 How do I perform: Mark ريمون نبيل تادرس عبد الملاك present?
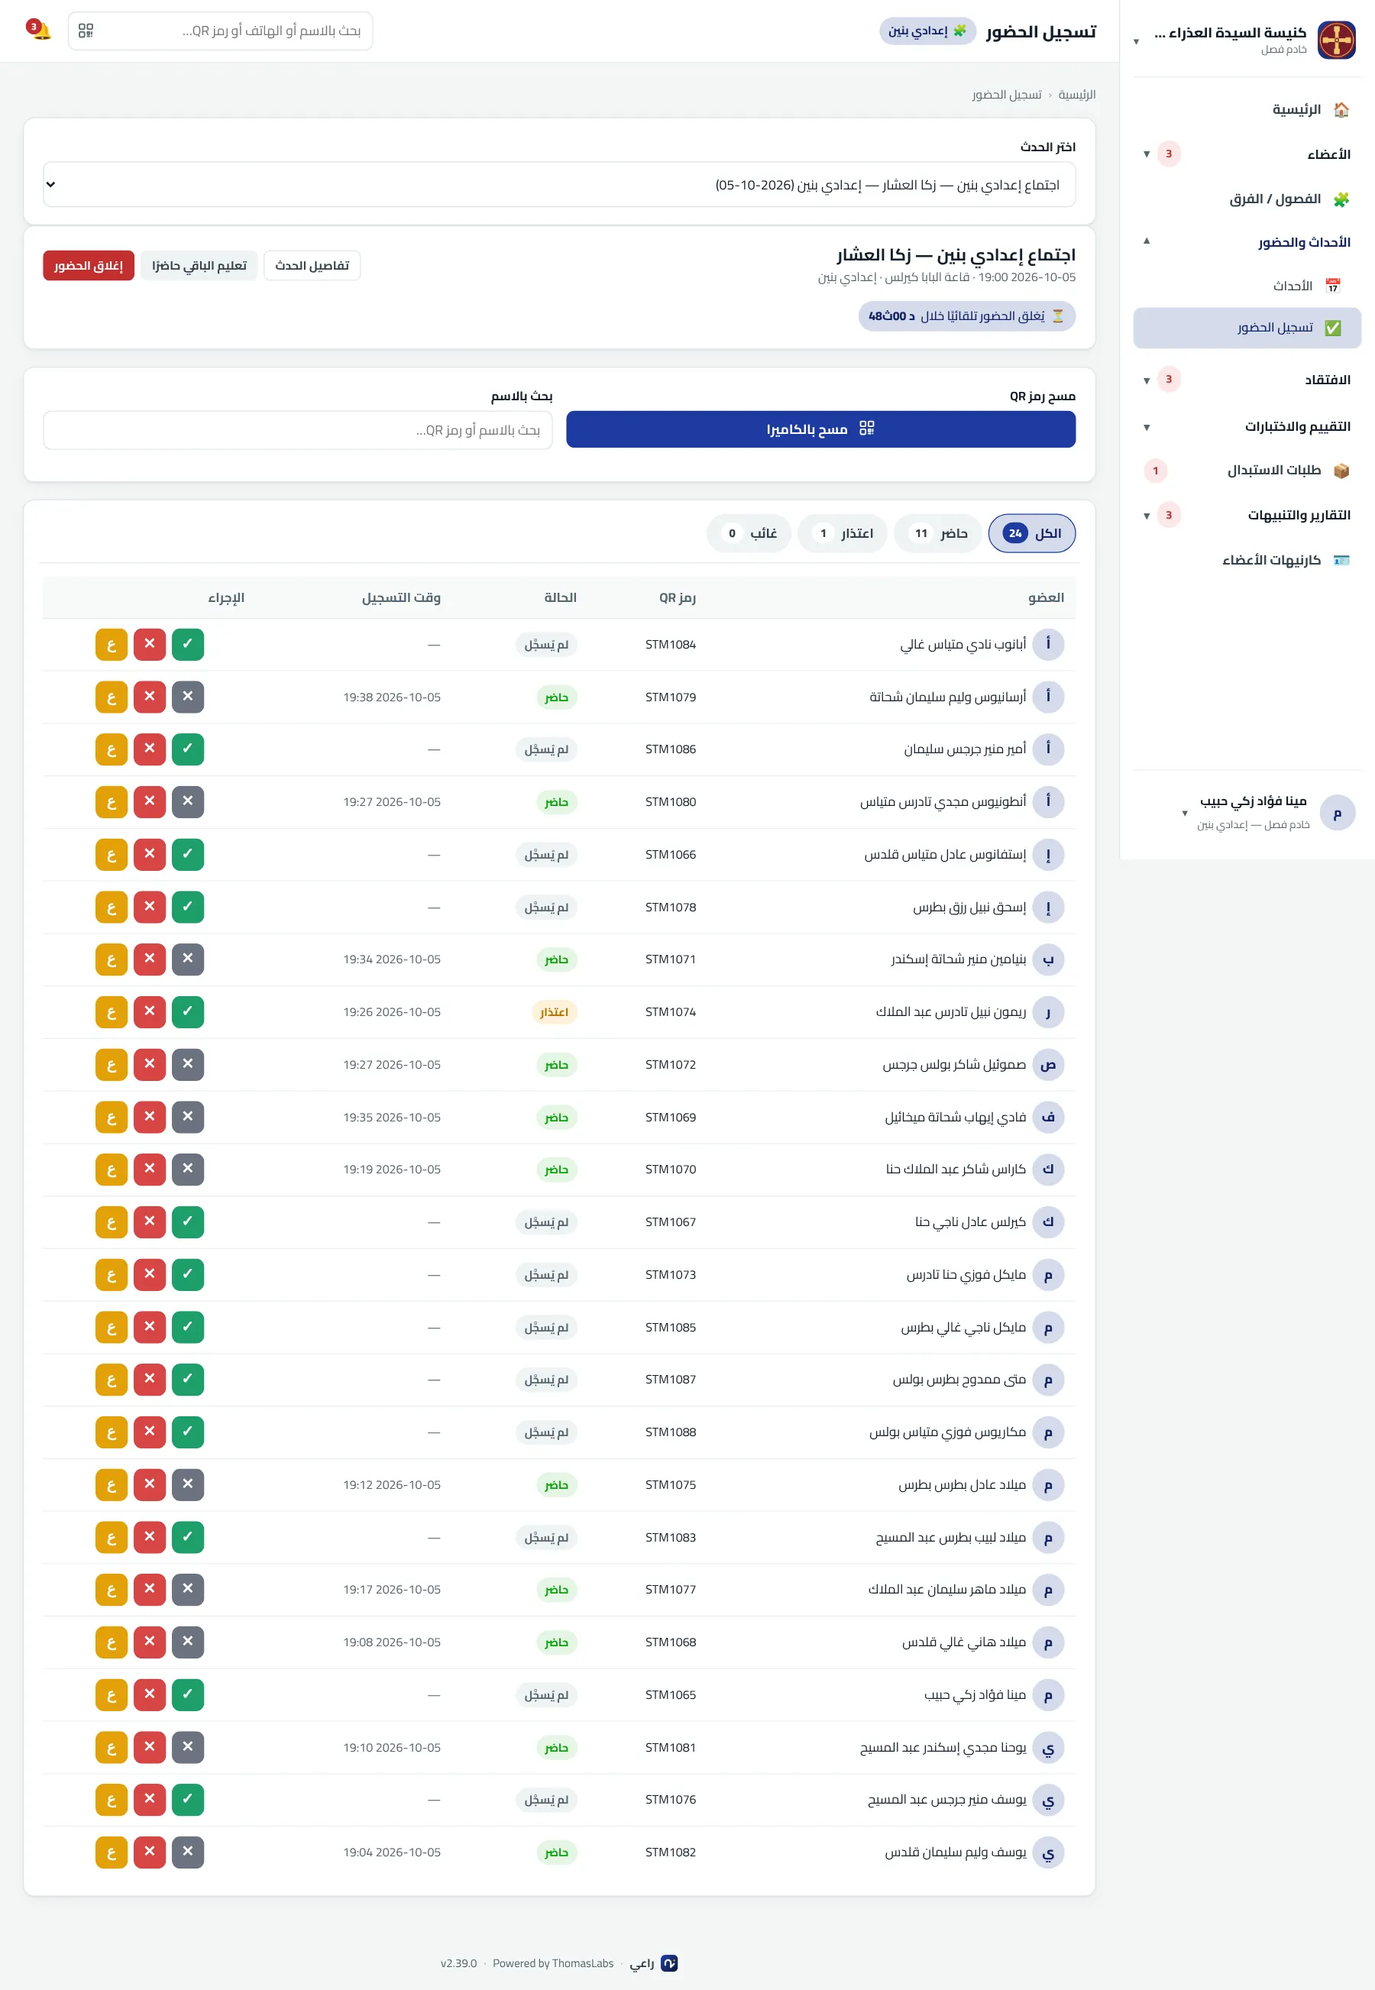pyautogui.click(x=188, y=1012)
